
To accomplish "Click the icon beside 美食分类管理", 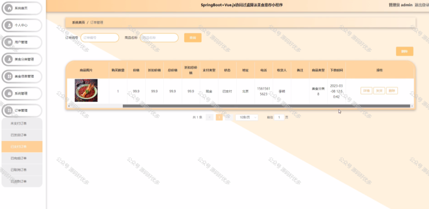I will click(9, 59).
